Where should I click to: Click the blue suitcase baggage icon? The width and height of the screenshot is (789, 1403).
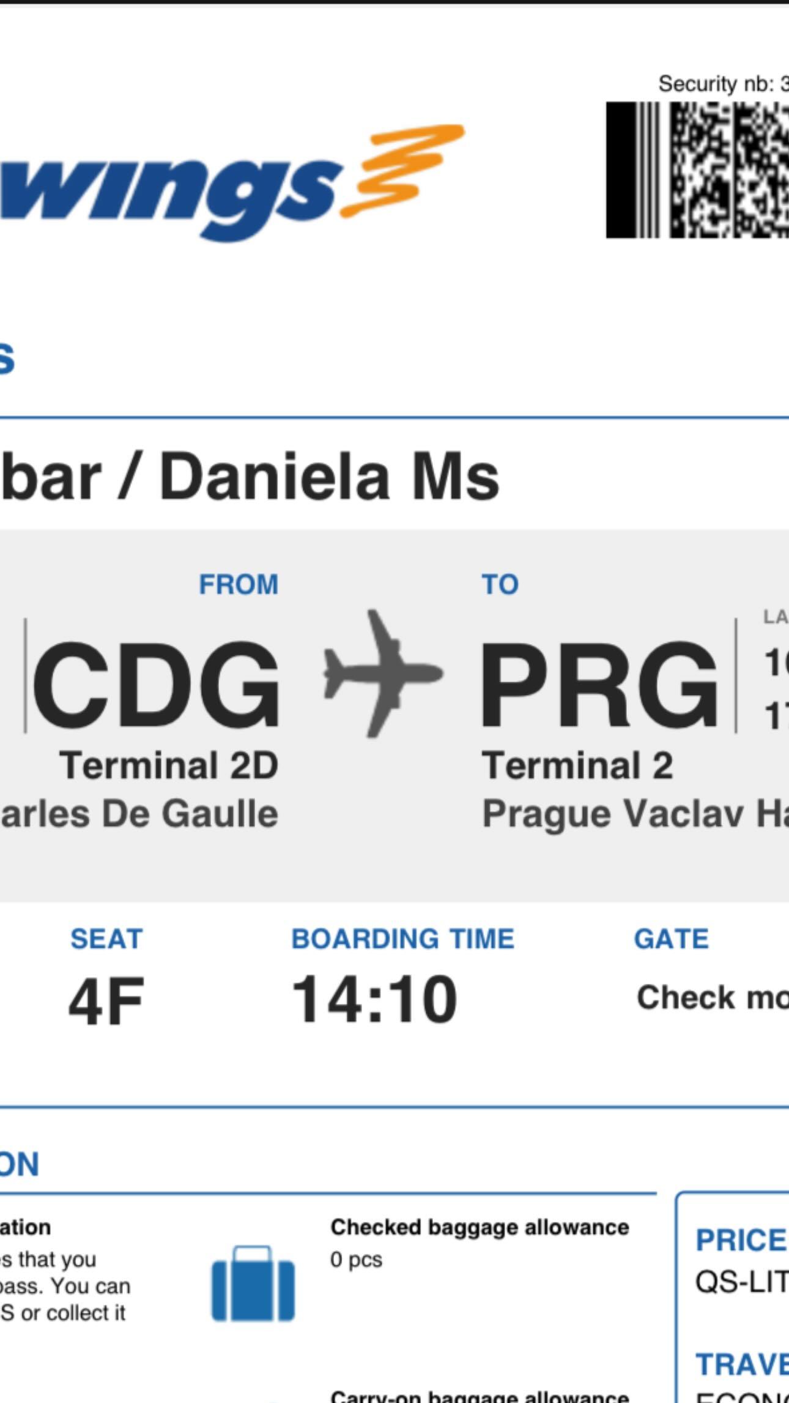(x=253, y=1283)
